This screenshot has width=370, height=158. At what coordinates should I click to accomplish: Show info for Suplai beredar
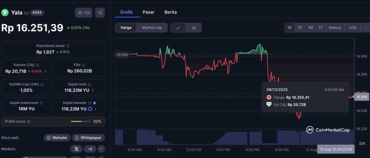point(90,103)
